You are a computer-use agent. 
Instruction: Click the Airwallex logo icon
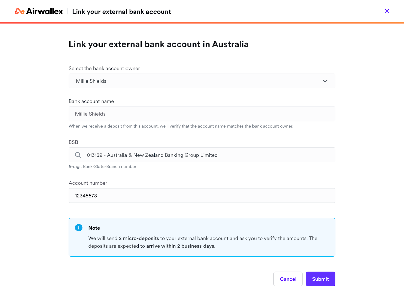point(19,11)
